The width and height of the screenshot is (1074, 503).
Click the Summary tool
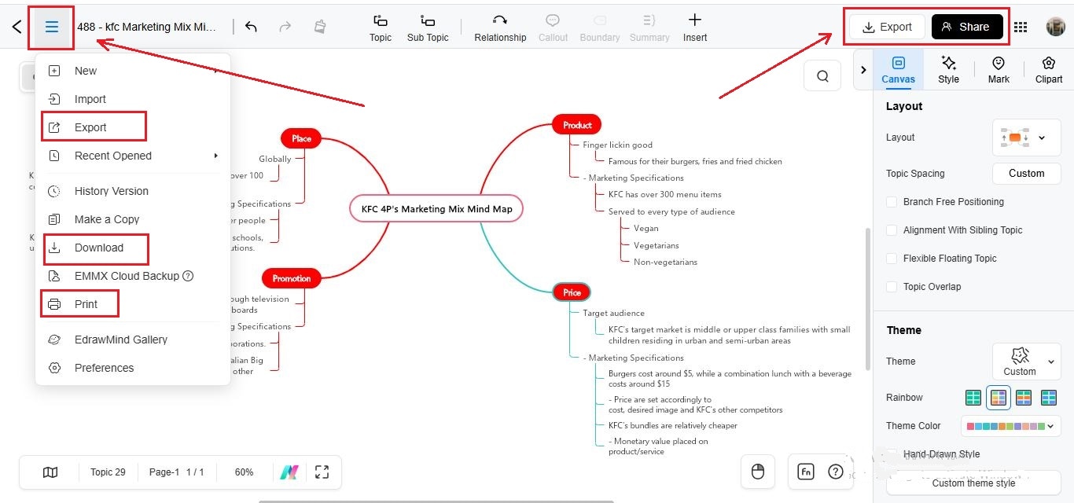pyautogui.click(x=649, y=28)
